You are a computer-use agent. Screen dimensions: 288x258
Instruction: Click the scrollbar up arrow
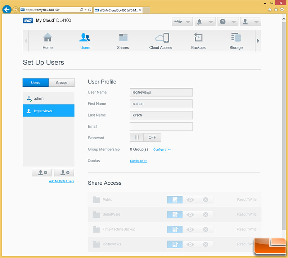pyautogui.click(x=284, y=19)
